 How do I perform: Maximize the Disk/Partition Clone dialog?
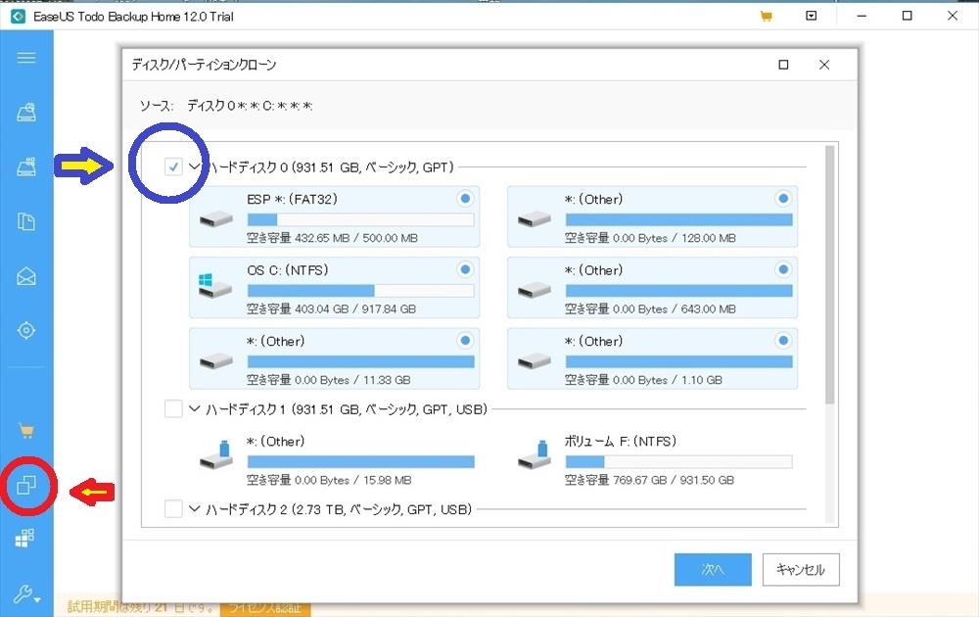pos(783,65)
